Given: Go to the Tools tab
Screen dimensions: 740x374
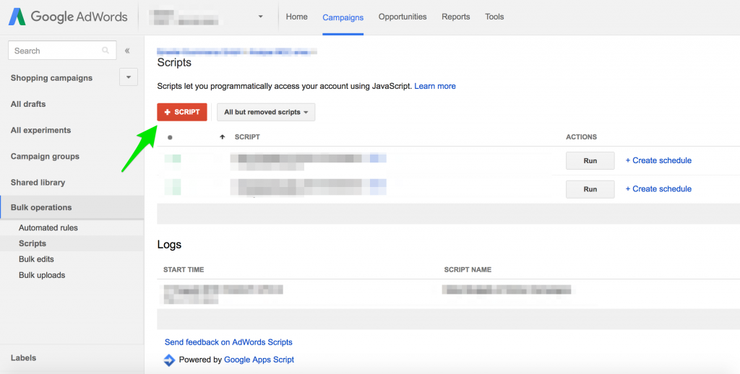Looking at the screenshot, I should click(x=494, y=17).
